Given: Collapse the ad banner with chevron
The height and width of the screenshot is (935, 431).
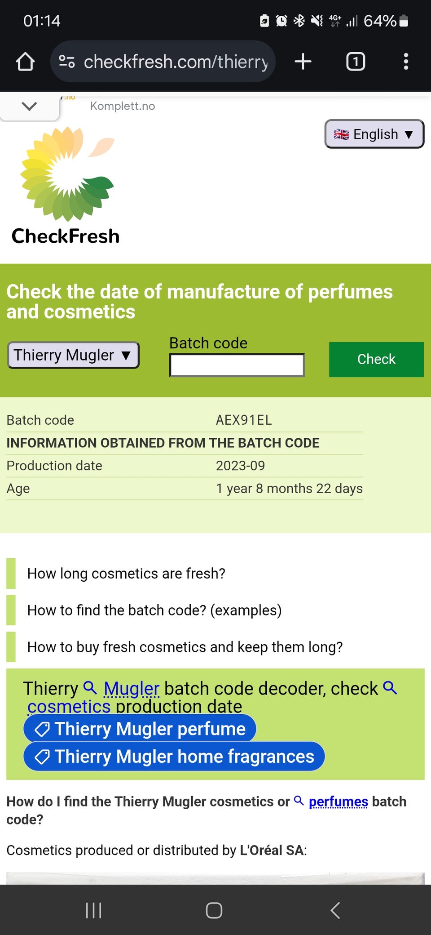Looking at the screenshot, I should pos(29,107).
